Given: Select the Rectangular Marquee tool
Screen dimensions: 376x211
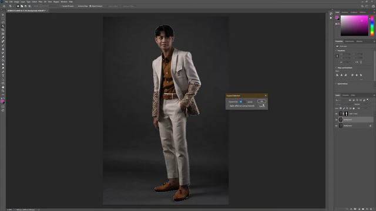Looking at the screenshot, I should tap(3, 18).
